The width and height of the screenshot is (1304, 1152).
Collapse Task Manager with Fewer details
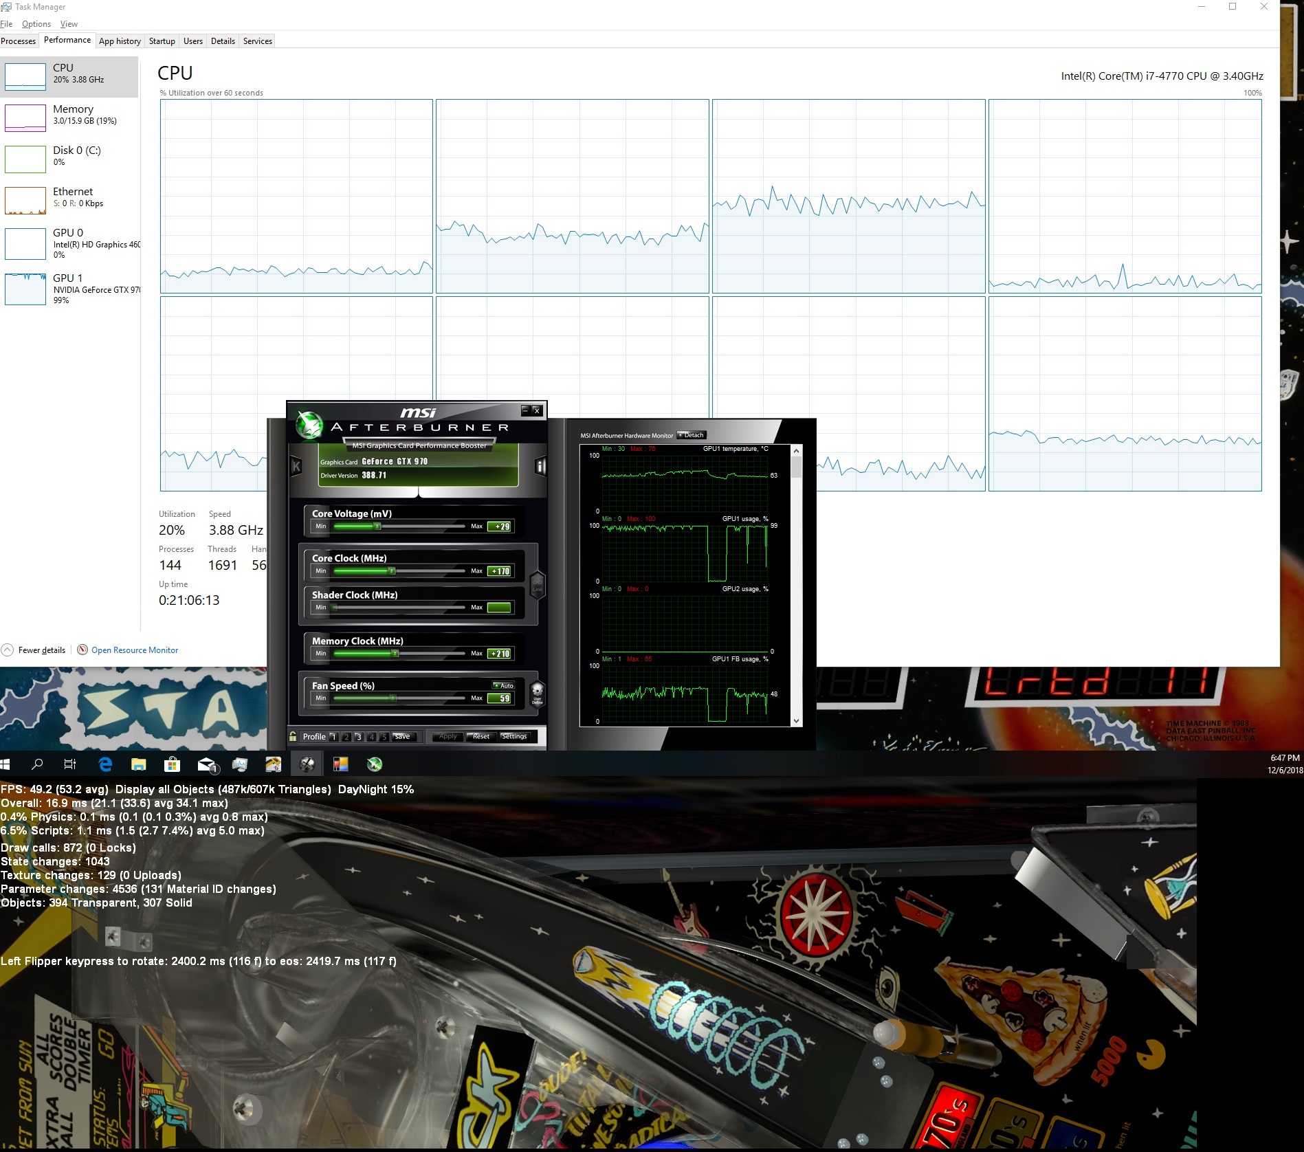click(34, 650)
